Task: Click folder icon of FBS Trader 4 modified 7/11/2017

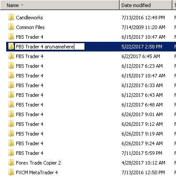Action: click(11, 153)
